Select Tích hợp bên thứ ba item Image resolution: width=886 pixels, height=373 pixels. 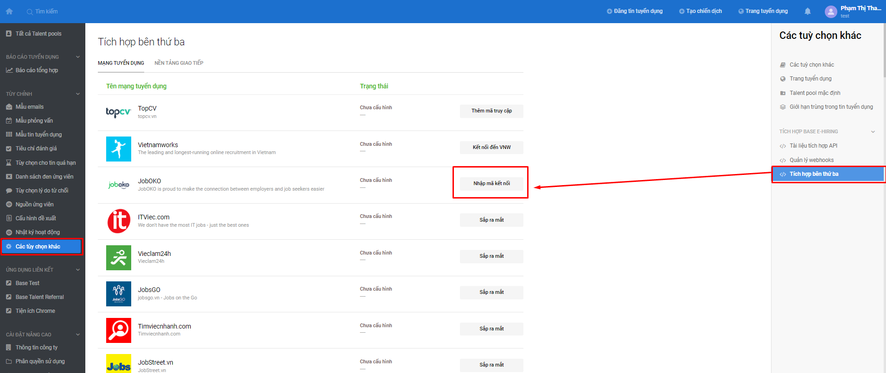click(828, 174)
